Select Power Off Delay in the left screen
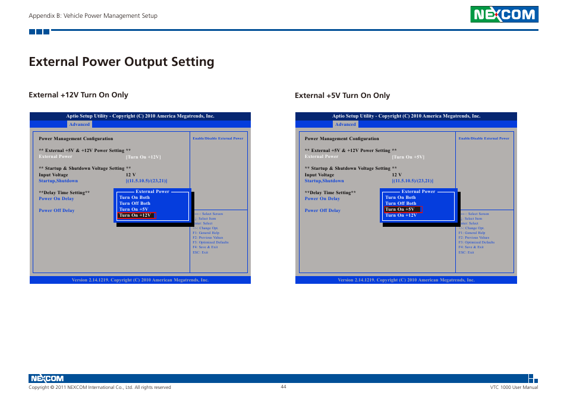Screen dimensions: 567x399 click(x=57, y=211)
